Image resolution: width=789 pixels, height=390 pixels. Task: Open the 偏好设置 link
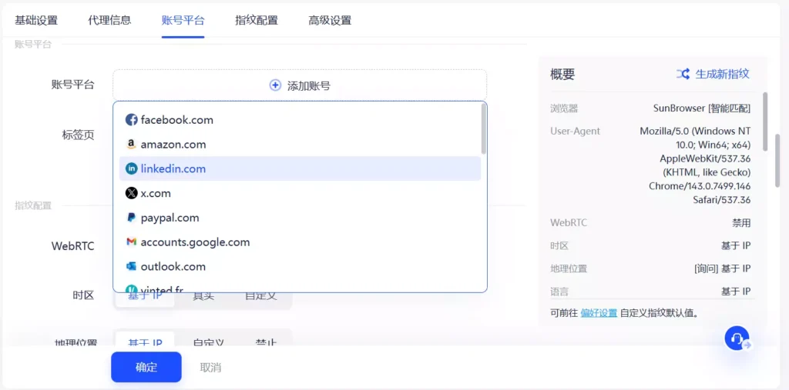point(599,313)
